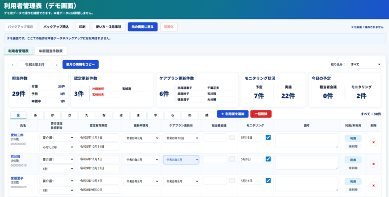Set 石川隆 to 未利用 status

[353, 168]
